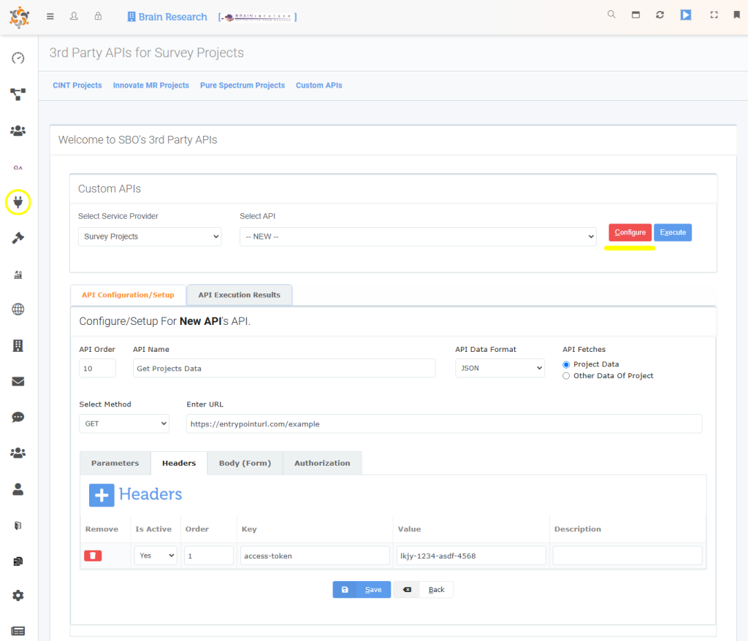This screenshot has height=641, width=748.
Task: Open the Select API dropdown
Action: tap(418, 236)
